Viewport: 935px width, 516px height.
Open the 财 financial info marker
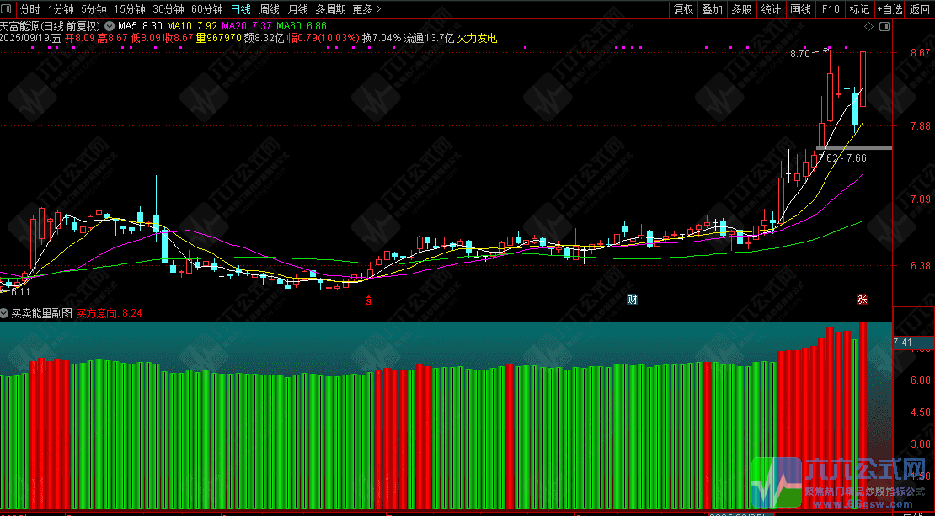coord(632,299)
